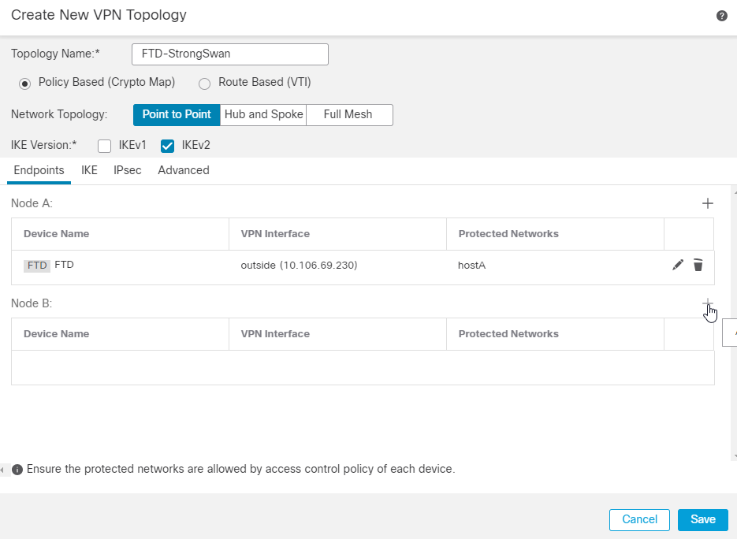The image size is (737, 539).
Task: Switch to the Endpoints tab
Action: click(x=39, y=170)
